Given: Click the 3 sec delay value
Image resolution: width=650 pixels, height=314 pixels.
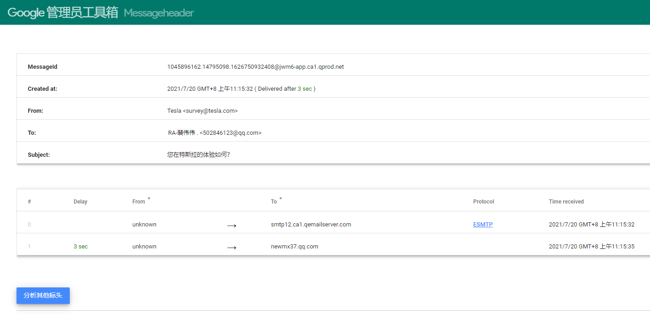Looking at the screenshot, I should pyautogui.click(x=80, y=246).
